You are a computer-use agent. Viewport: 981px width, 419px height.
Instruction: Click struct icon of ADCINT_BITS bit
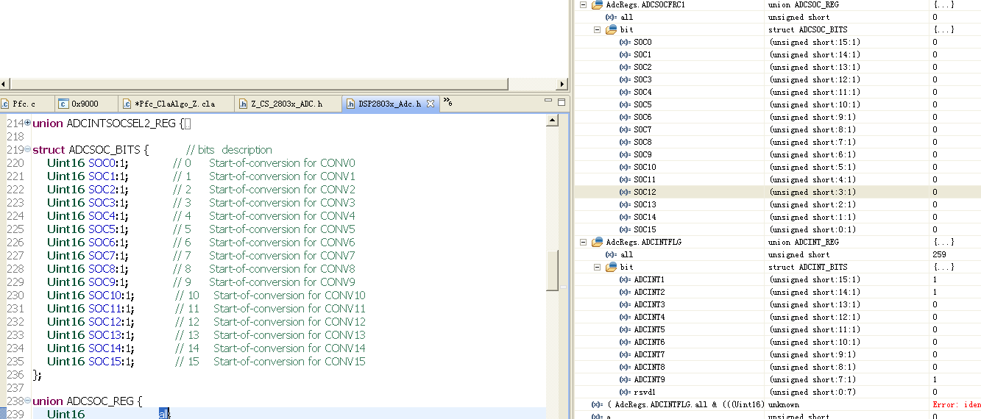[611, 267]
